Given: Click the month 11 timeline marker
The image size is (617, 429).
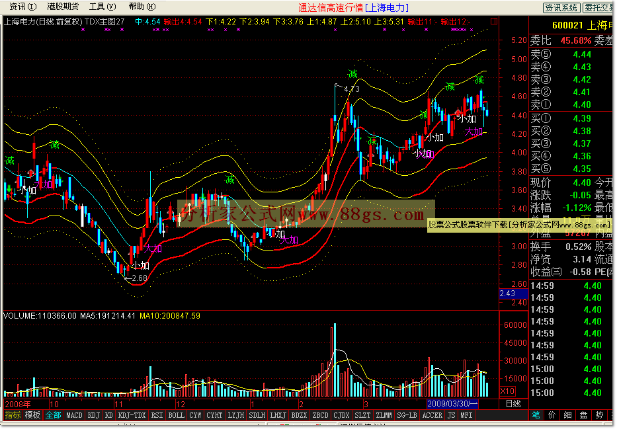Looking at the screenshot, I should (119, 405).
